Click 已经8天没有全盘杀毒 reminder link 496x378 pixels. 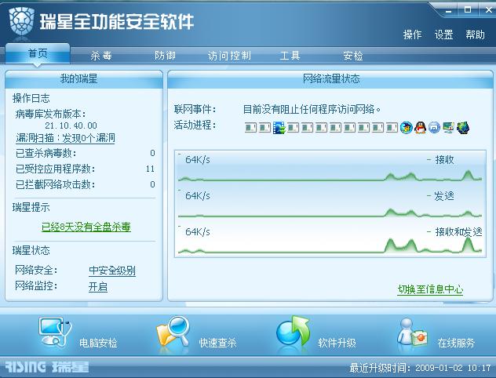click(x=86, y=227)
